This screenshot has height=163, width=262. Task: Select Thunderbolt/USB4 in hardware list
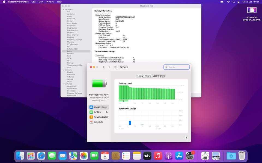point(75,65)
